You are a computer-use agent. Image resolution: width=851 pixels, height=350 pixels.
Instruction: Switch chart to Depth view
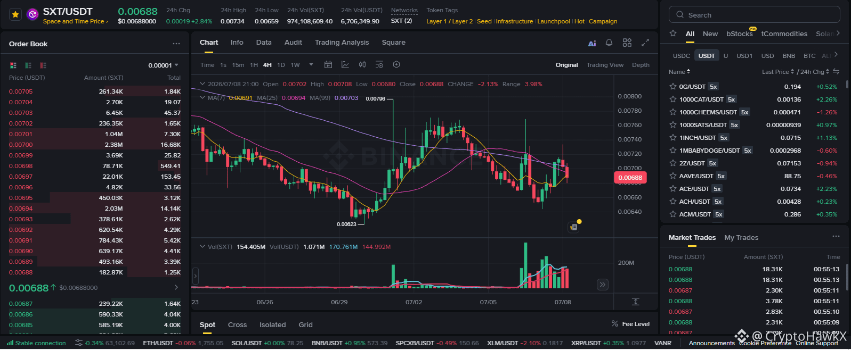coord(641,65)
